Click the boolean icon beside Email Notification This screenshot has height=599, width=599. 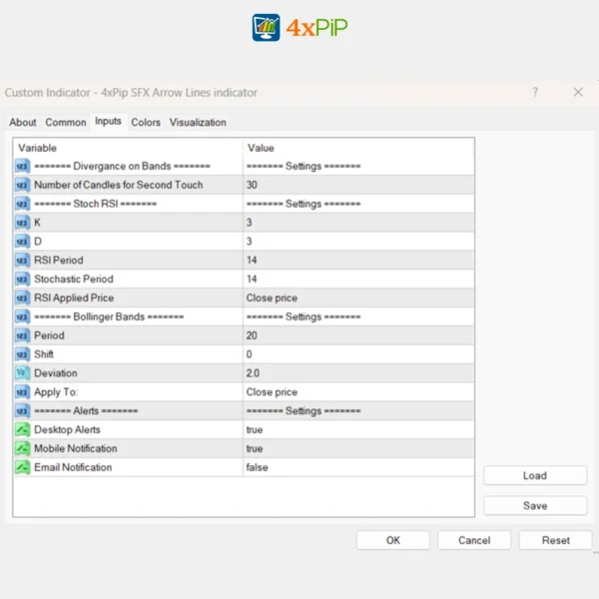tap(22, 467)
